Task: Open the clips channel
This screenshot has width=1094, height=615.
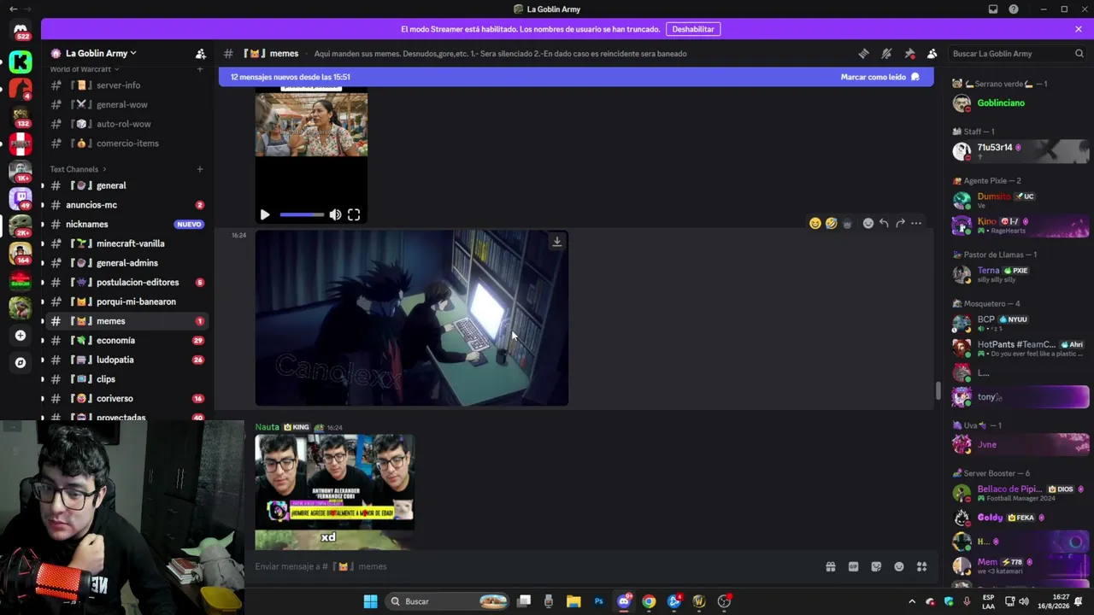Action: [x=128, y=379]
